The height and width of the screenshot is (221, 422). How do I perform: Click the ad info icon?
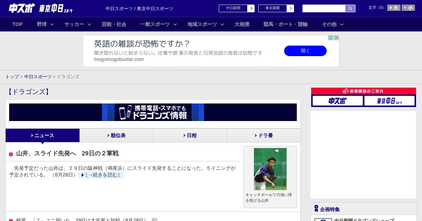[x=331, y=38]
